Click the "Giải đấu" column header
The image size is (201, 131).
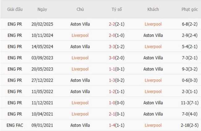pos(15,9)
